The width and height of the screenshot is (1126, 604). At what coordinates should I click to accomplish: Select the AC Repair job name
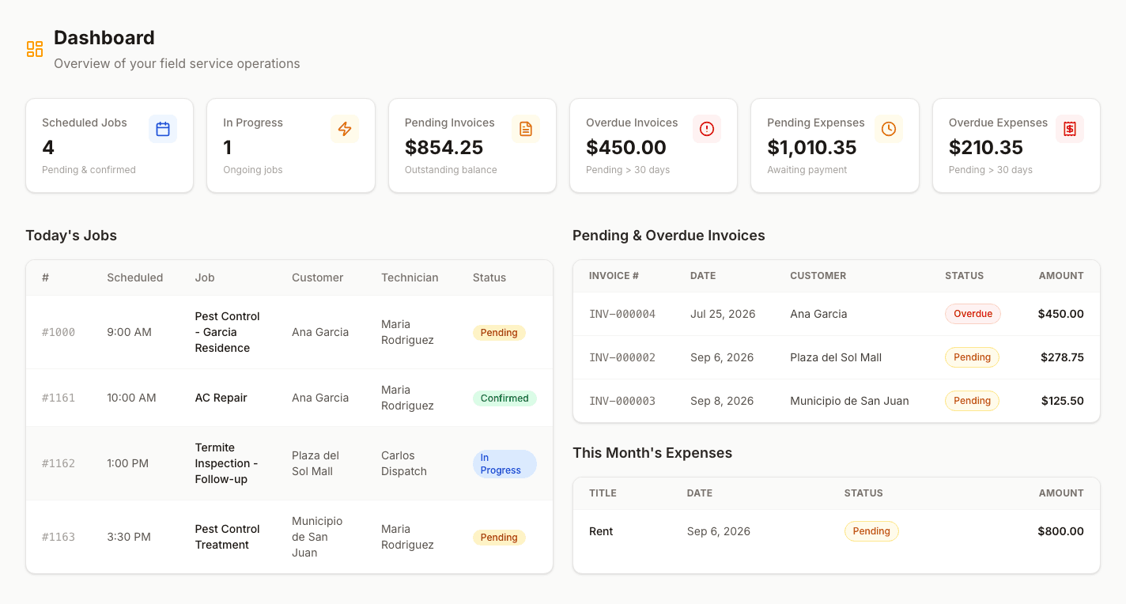[221, 398]
